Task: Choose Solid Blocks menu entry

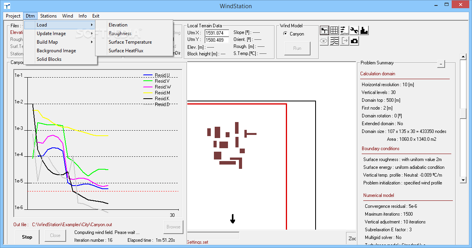Action: [x=60, y=59]
